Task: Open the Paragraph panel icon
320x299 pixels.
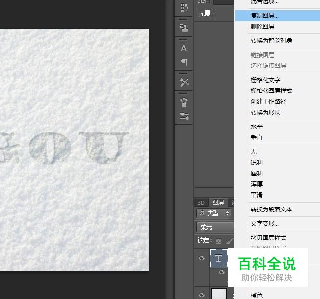Action: click(184, 62)
